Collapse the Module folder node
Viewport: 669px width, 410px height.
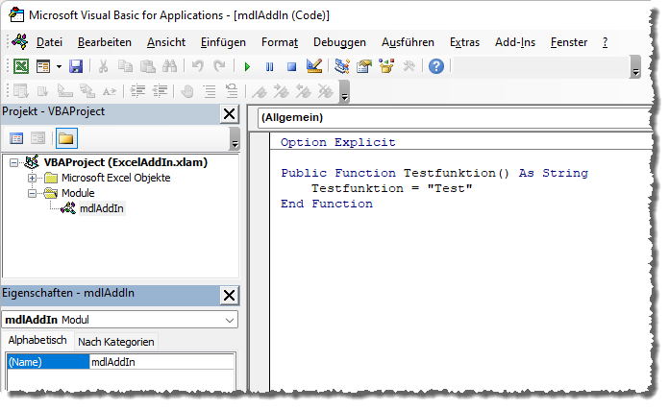(32, 193)
